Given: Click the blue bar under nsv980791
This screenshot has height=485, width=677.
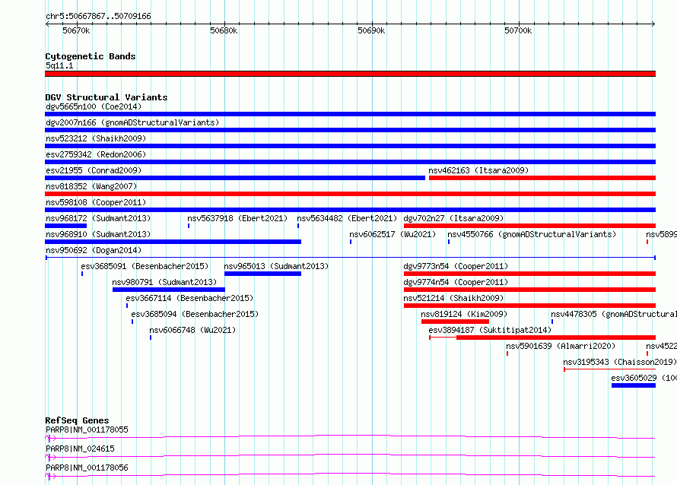Looking at the screenshot, I should [x=168, y=290].
